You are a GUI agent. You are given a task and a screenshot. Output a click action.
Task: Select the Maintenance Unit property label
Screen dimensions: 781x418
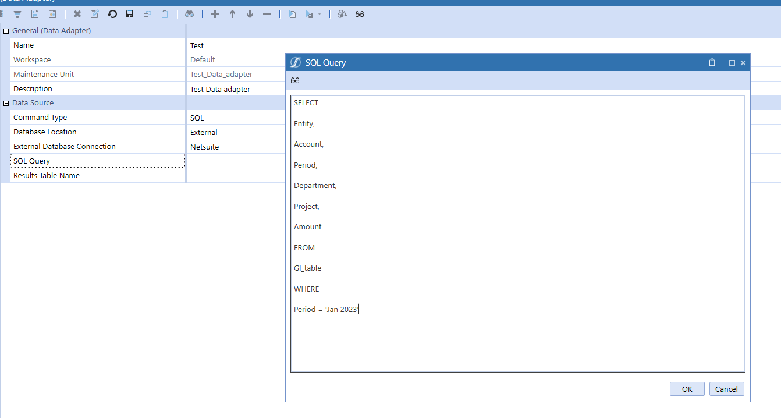44,75
